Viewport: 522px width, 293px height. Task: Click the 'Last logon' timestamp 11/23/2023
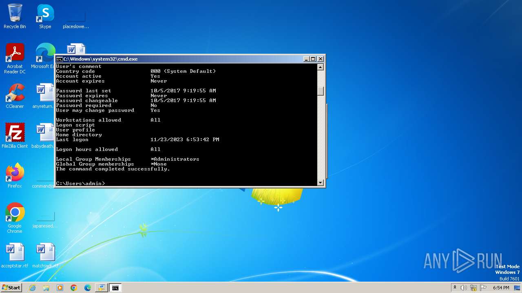tap(185, 140)
